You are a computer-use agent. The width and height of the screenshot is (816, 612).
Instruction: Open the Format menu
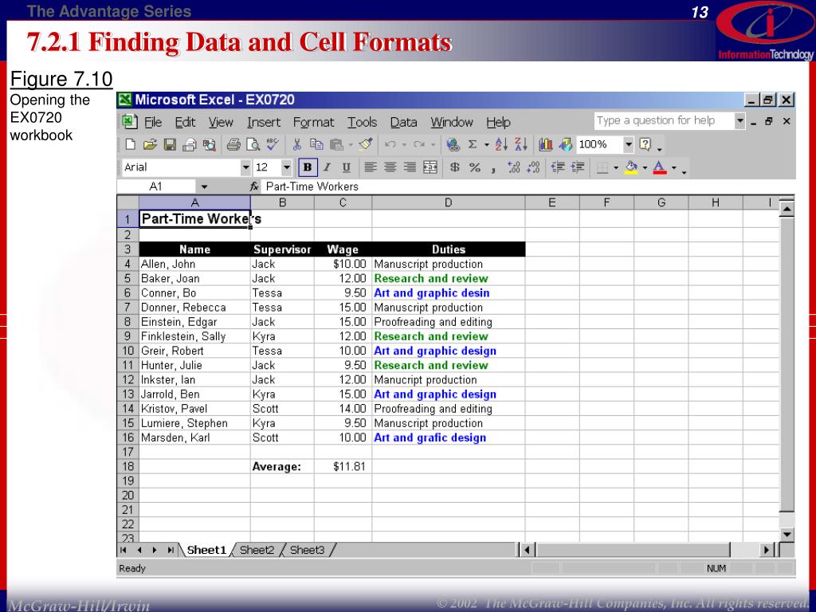[313, 122]
